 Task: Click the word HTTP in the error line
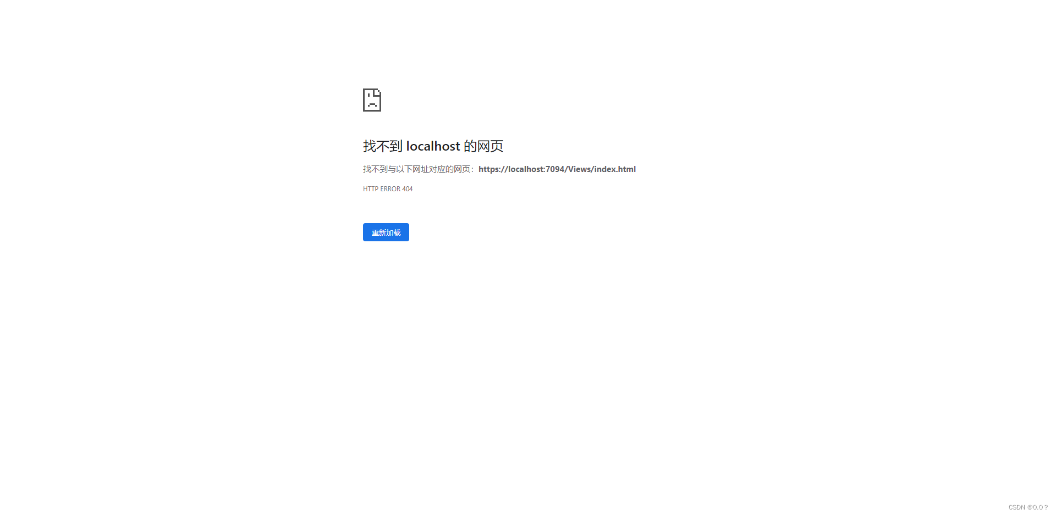(371, 189)
